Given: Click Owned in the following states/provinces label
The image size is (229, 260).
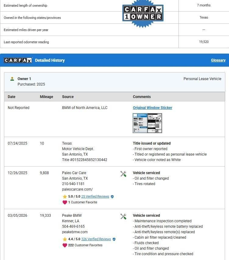Looking at the screenshot, I should click(32, 18).
